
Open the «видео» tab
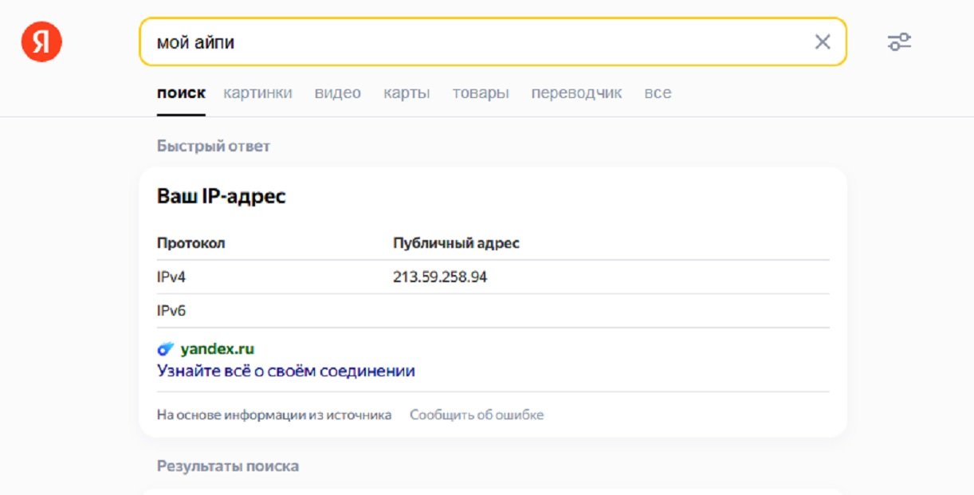337,93
